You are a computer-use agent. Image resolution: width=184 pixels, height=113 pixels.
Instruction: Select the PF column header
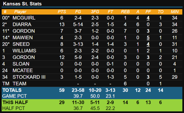pos(148,12)
